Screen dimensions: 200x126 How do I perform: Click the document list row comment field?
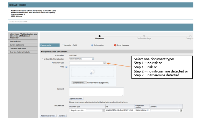pyautogui.click(x=164, y=111)
